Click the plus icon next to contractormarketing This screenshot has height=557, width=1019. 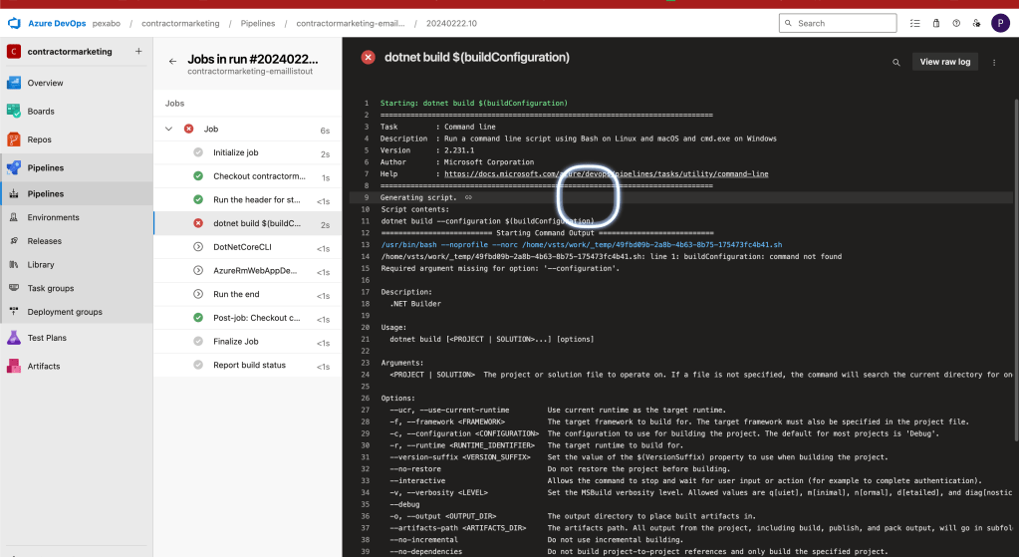pos(138,52)
